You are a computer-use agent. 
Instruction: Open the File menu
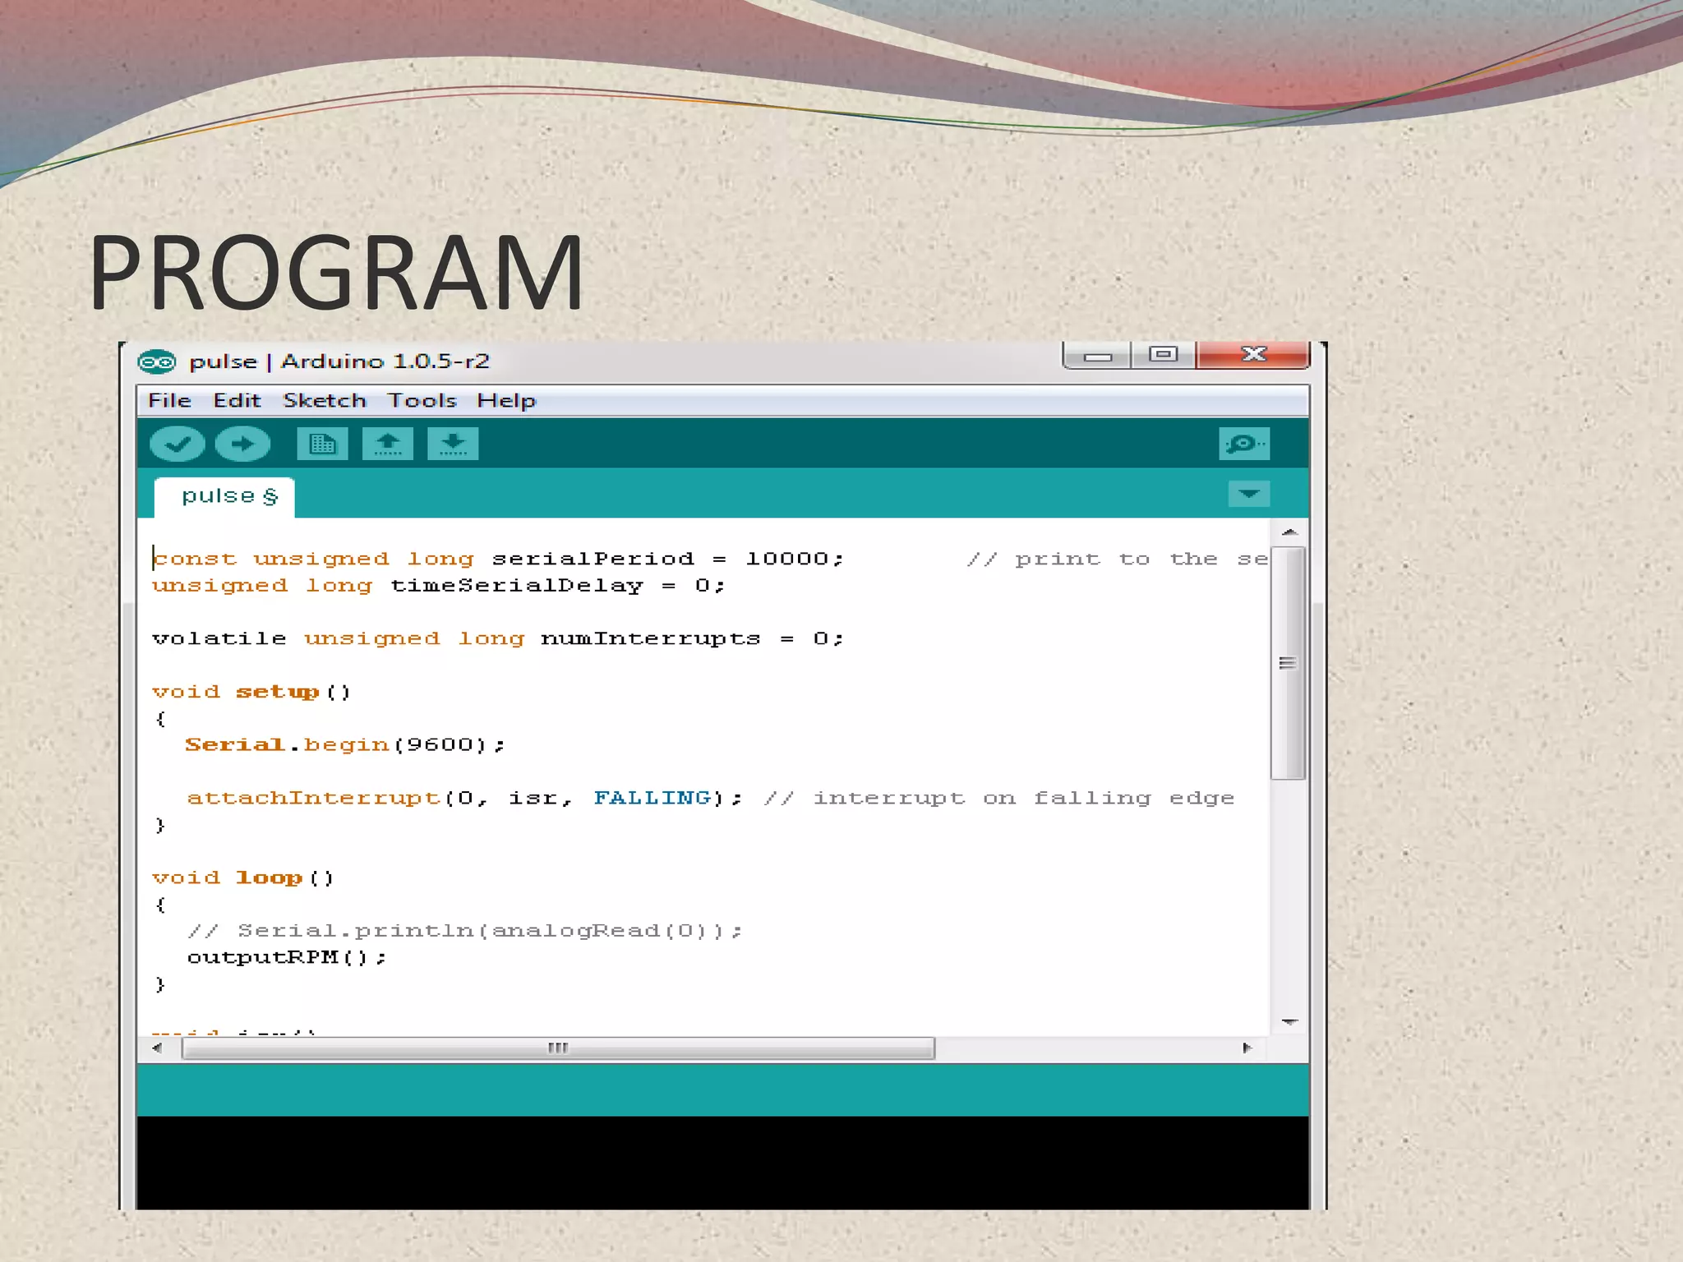tap(169, 401)
